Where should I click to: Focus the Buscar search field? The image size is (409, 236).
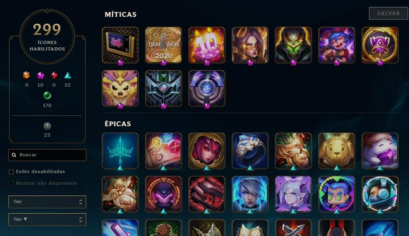tap(47, 155)
